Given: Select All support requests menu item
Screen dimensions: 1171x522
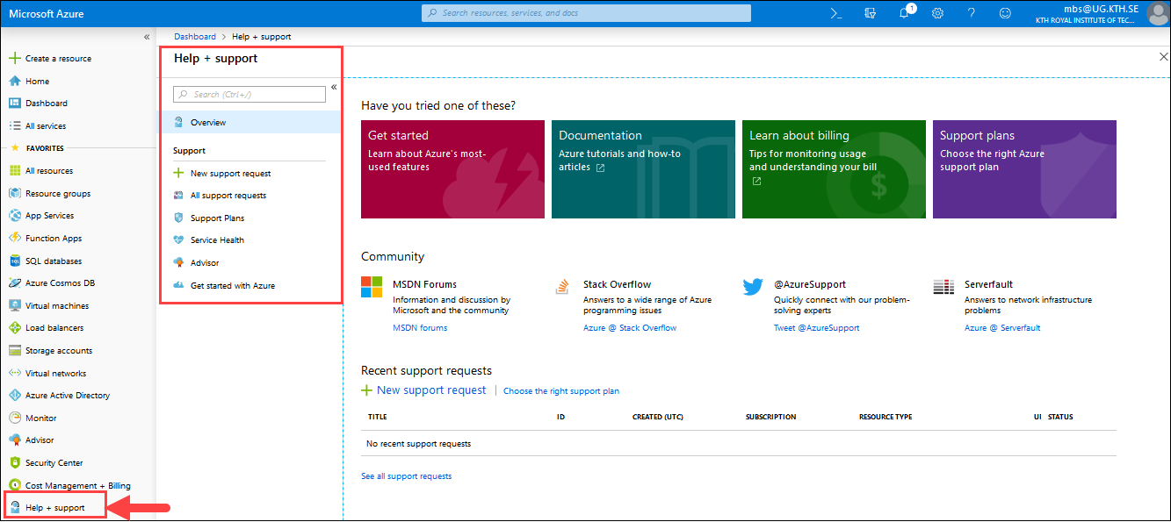Looking at the screenshot, I should (228, 196).
